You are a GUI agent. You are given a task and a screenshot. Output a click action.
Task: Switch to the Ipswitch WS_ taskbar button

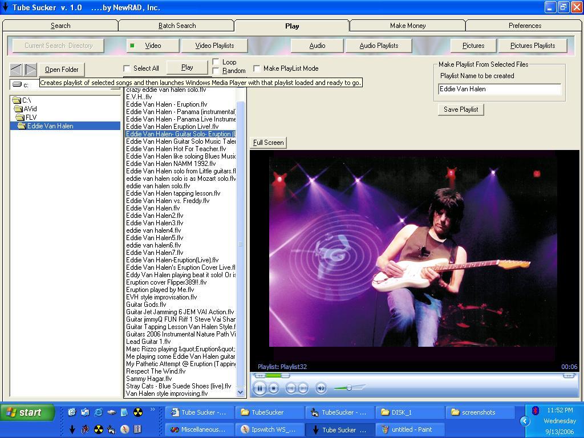pyautogui.click(x=270, y=429)
